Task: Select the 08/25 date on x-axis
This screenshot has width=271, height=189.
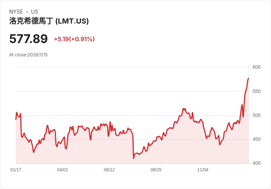Action: [x=156, y=170]
